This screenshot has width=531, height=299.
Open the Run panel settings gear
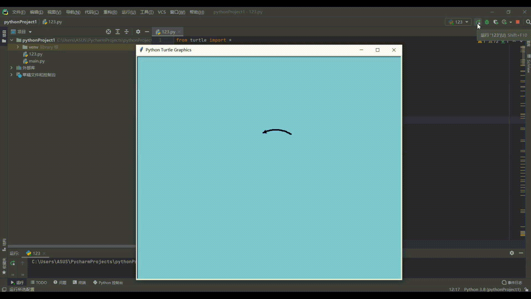coord(512,253)
